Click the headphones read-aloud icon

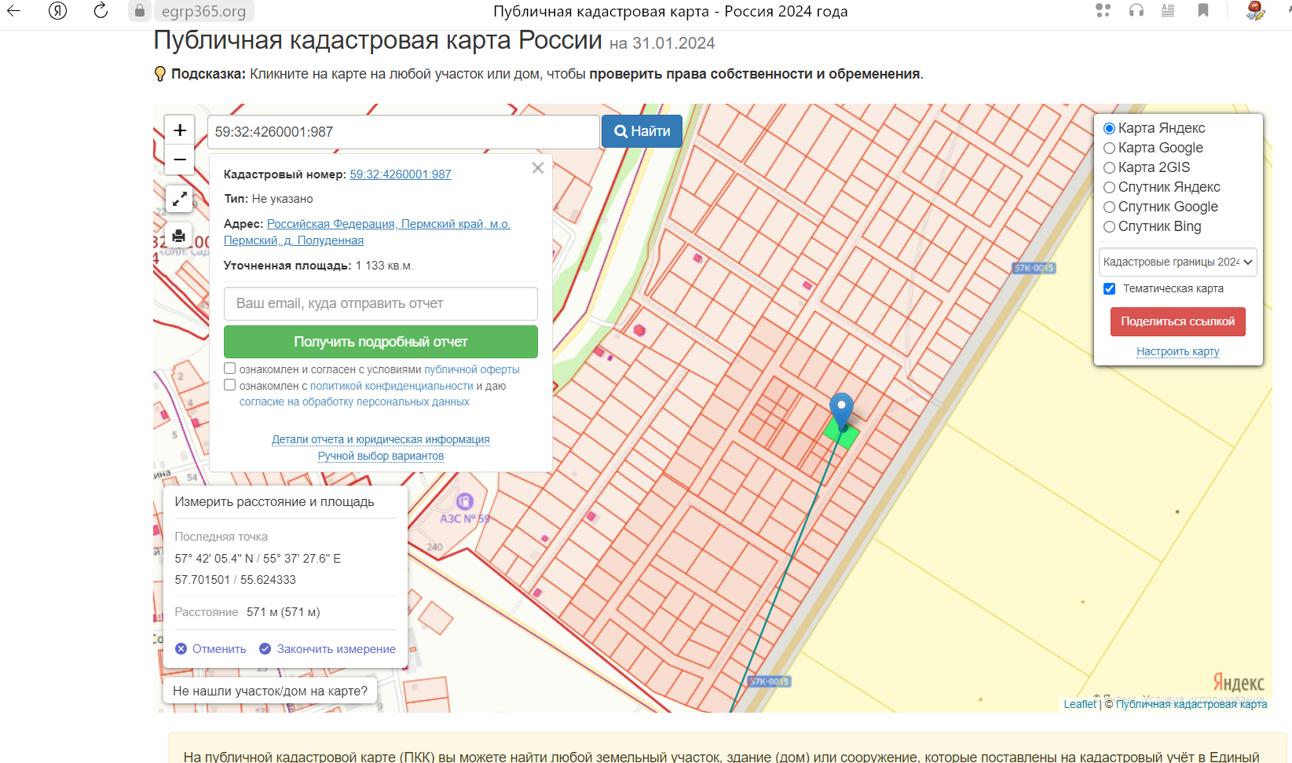pos(1136,10)
